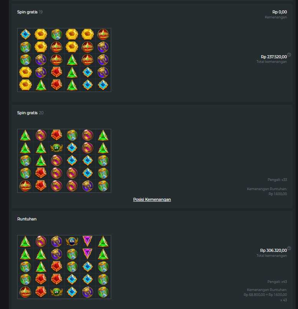Viewport: 298px width, 309px height.
Task: Click the Spin gratis 20 heading
Action: pos(30,113)
